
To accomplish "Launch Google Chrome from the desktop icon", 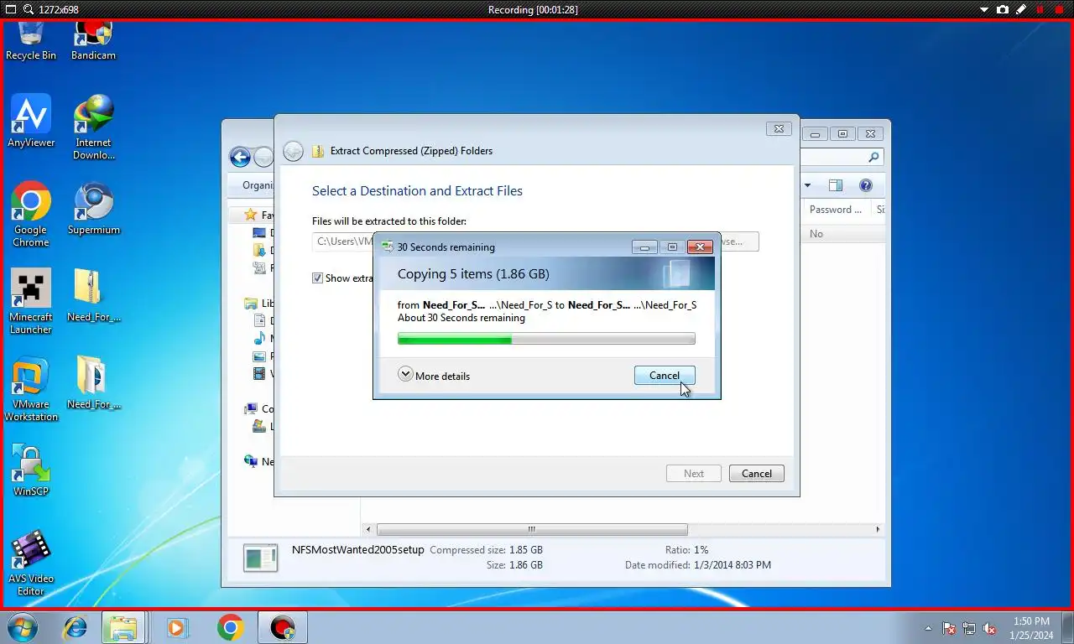I will [31, 214].
